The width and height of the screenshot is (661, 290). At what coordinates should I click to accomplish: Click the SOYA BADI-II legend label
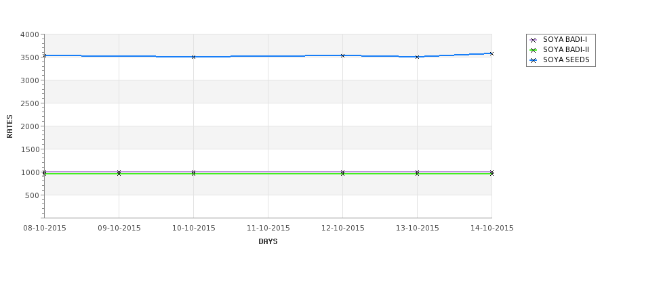[566, 50]
